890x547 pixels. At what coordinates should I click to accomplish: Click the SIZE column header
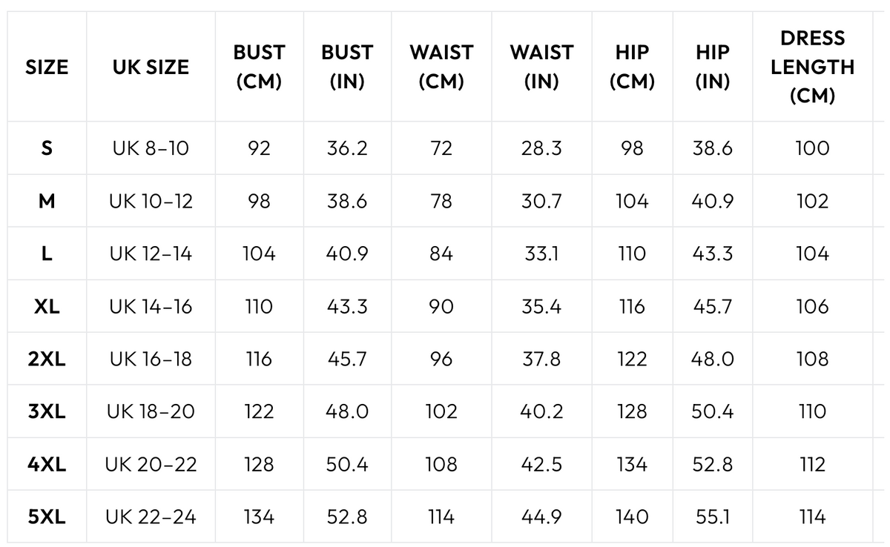tap(47, 67)
